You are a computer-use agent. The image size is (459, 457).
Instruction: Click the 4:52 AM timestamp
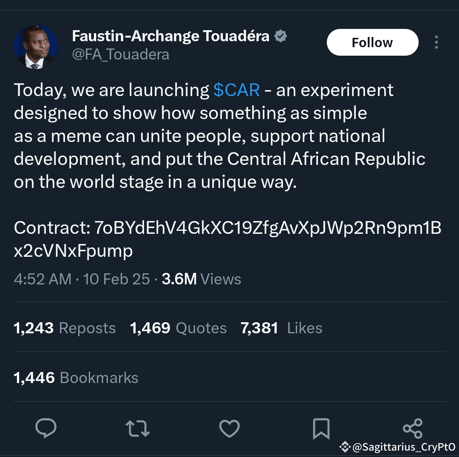[x=42, y=279]
